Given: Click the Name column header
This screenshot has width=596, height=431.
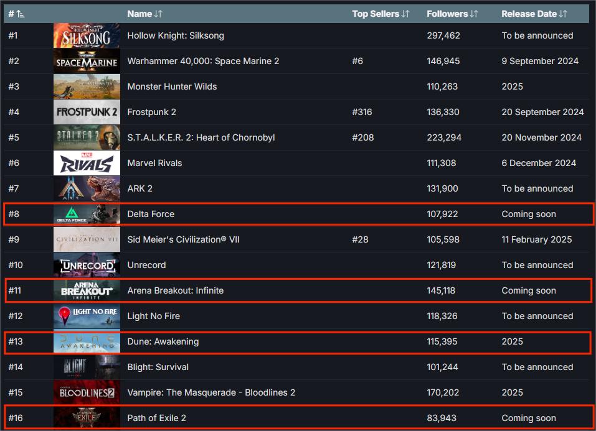Looking at the screenshot, I should (x=140, y=14).
